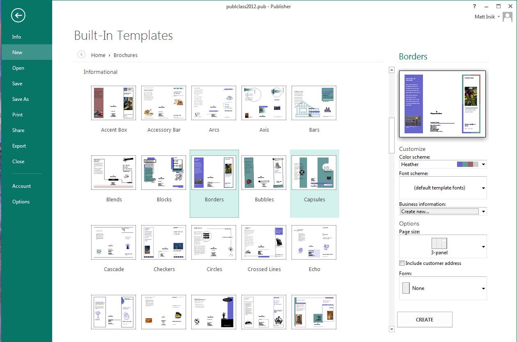Click the Matt Irsik account avatar
This screenshot has width=517, height=342.
point(508,17)
